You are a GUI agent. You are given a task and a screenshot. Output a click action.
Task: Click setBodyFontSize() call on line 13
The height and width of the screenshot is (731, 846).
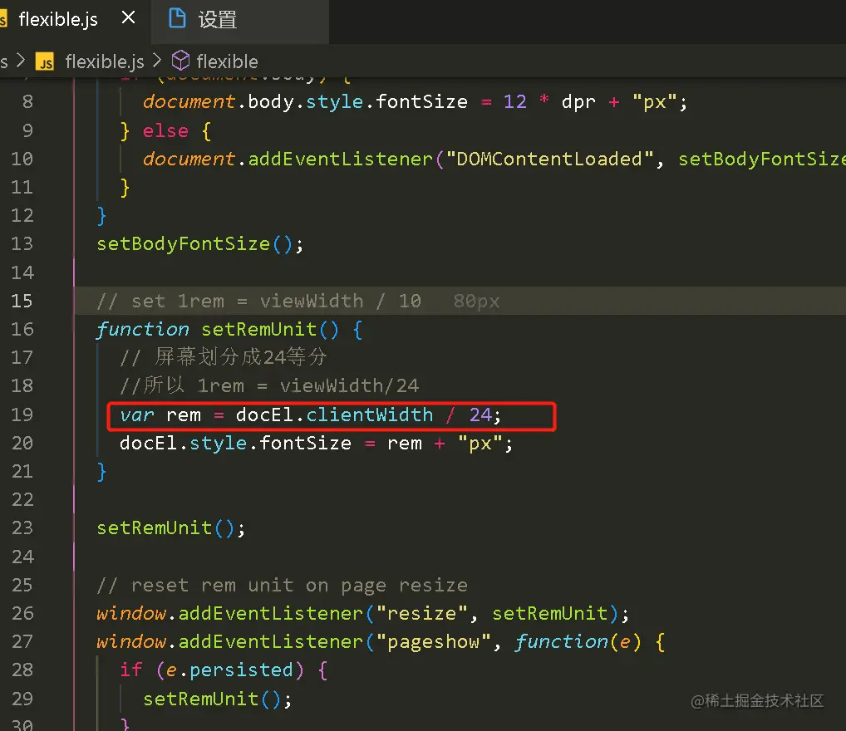199,244
